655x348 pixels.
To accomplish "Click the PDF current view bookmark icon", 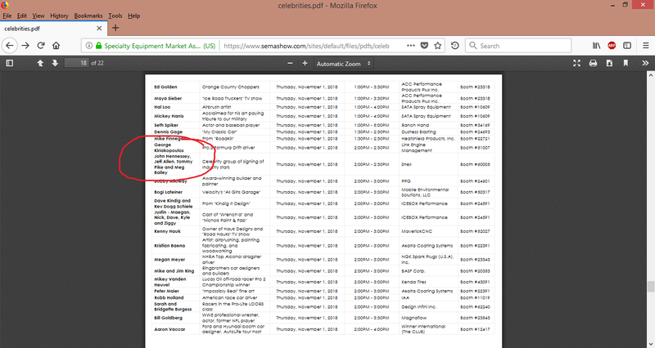I will coord(626,63).
